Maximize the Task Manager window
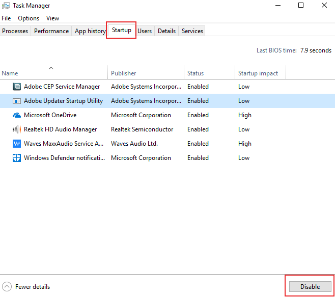The height and width of the screenshot is (297, 335). click(301, 5)
